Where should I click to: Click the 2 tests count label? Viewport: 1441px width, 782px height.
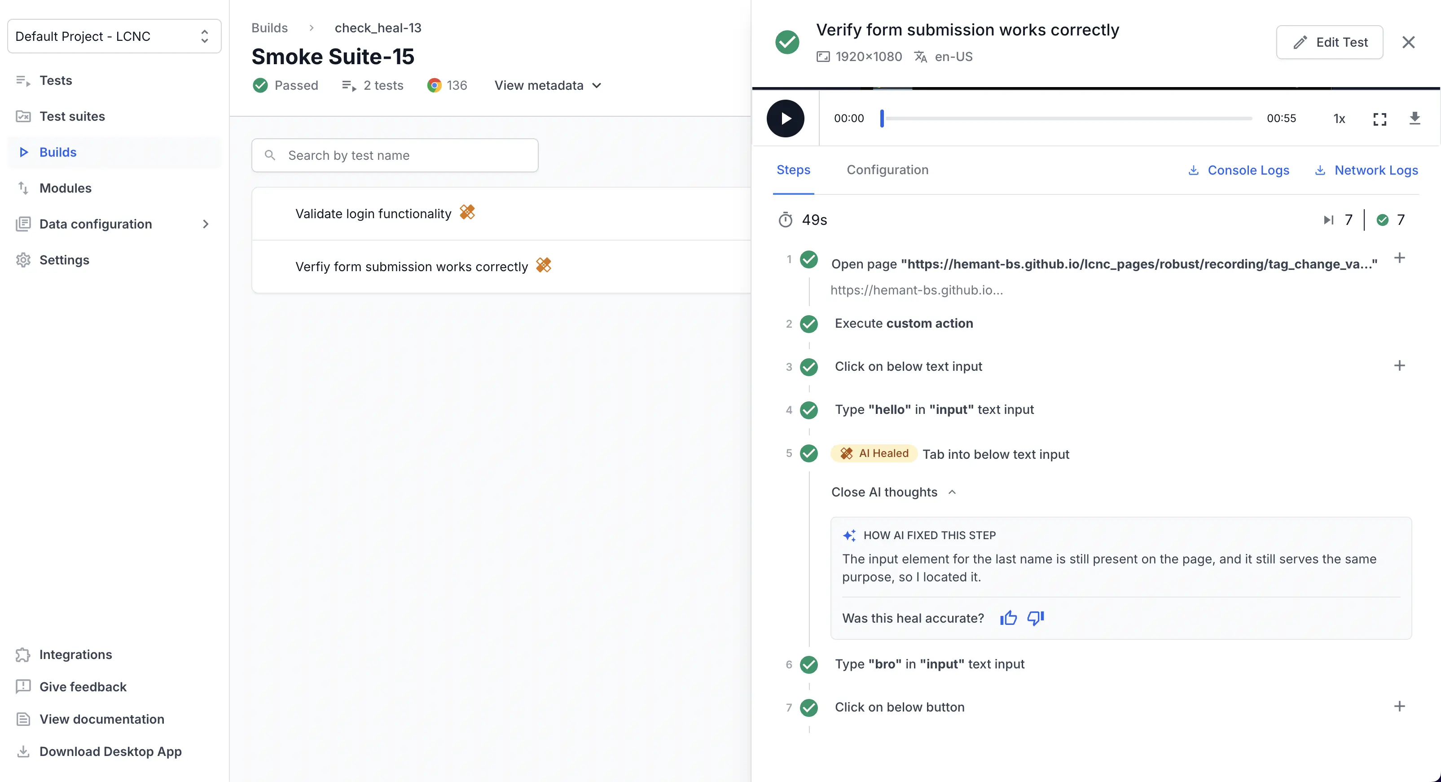[x=383, y=86]
